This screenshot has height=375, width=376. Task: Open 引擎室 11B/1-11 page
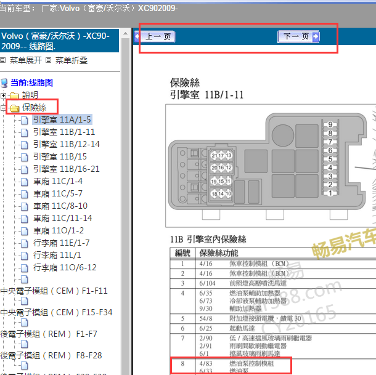point(64,132)
